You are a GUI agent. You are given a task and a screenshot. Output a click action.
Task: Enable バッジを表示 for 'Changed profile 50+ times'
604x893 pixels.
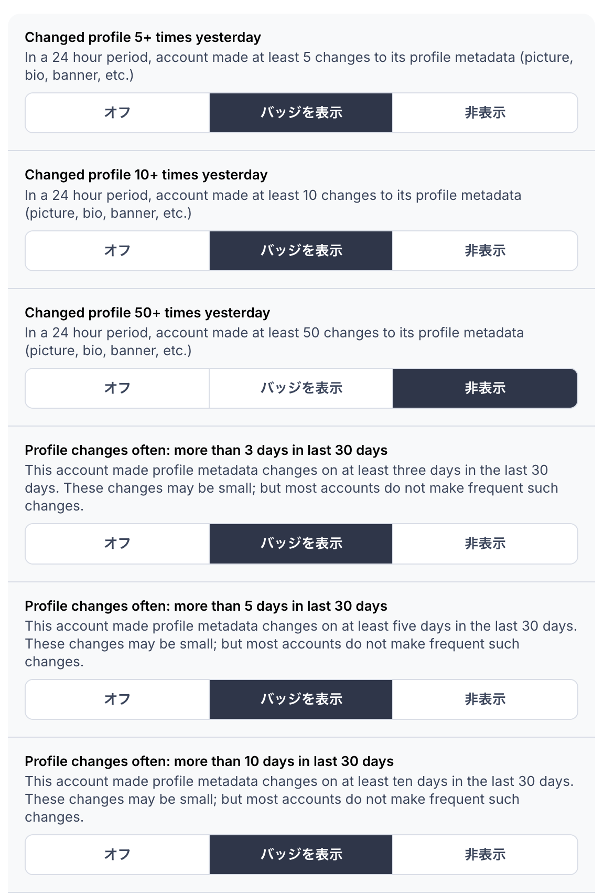pyautogui.click(x=301, y=388)
